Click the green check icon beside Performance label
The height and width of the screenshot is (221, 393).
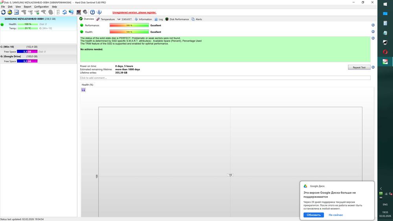click(x=82, y=25)
